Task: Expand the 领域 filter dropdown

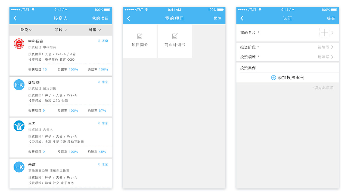Action: tap(61, 30)
